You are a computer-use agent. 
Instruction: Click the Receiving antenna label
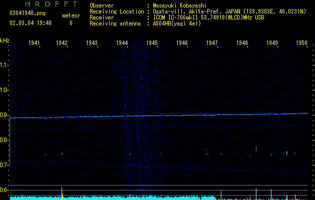pyautogui.click(x=115, y=23)
